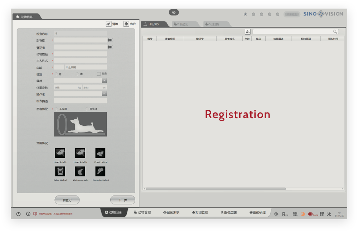This screenshot has height=232, width=358.
Task: Click the wrench tools icon in the status tray
Action: [x=329, y=214]
